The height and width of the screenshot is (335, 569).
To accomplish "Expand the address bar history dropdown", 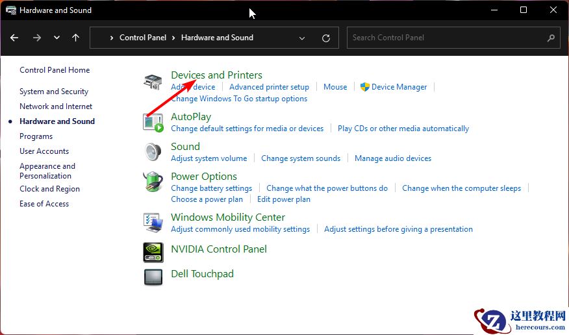I will click(x=302, y=38).
